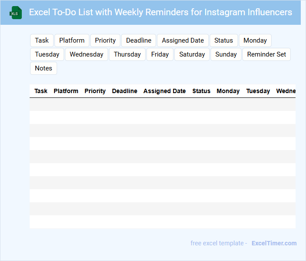This screenshot has width=306, height=261.
Task: Select the Deadline tag
Action: tap(139, 40)
